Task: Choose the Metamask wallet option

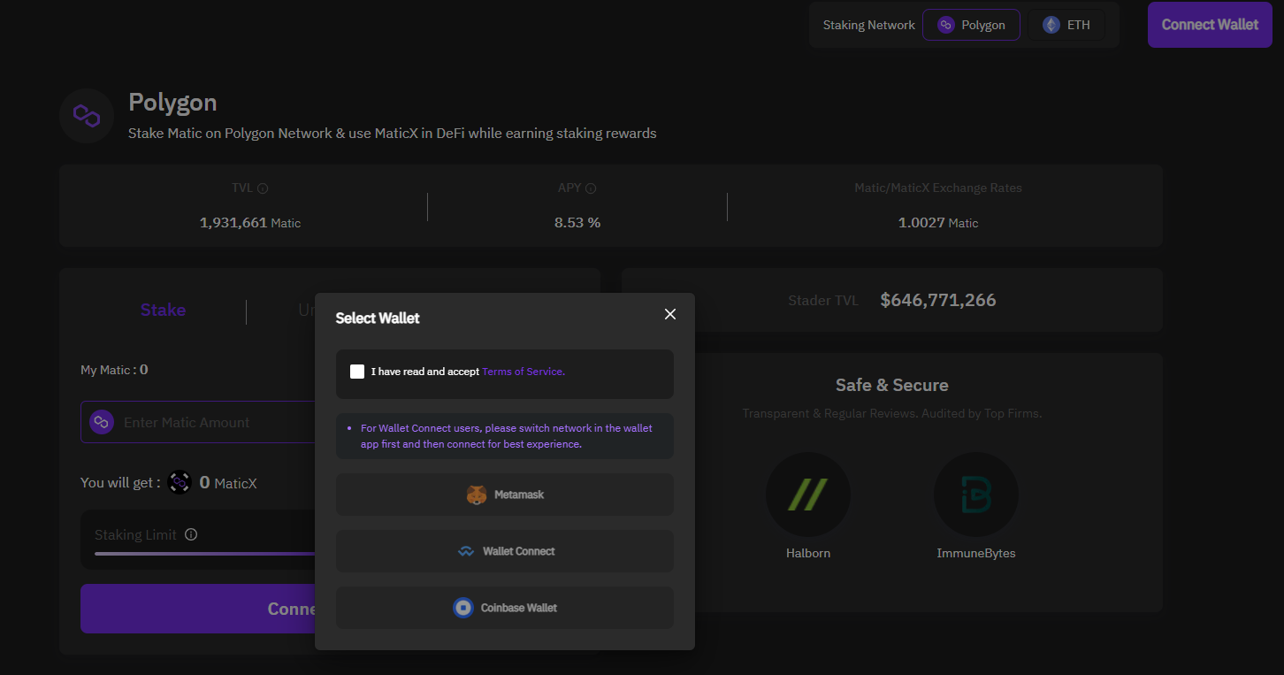Action: (505, 495)
